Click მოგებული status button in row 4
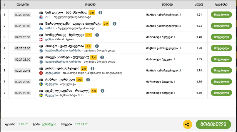The height and width of the screenshot is (132, 237). pos(221,48)
